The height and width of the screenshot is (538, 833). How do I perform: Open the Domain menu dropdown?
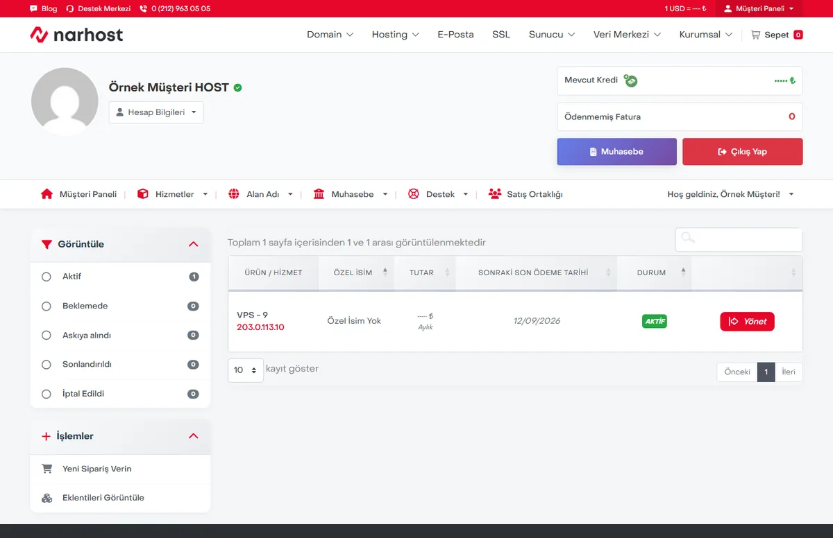(x=330, y=35)
